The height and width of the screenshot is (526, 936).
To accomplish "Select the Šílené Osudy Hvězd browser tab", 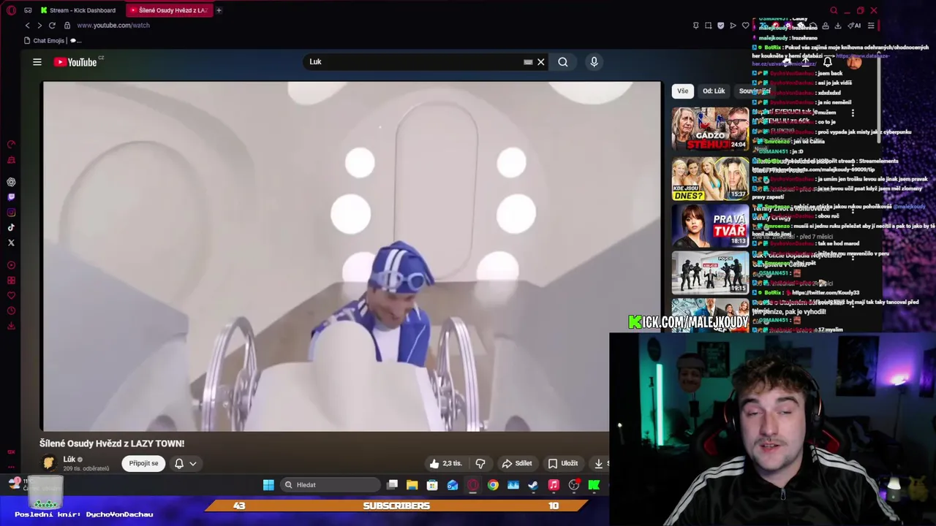I will [168, 10].
